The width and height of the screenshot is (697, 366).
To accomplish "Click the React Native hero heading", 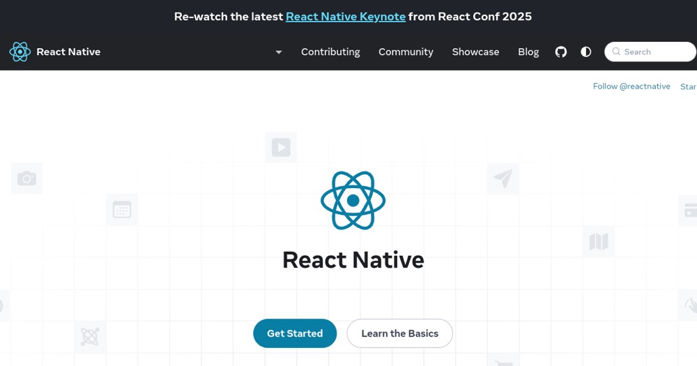I will (353, 260).
